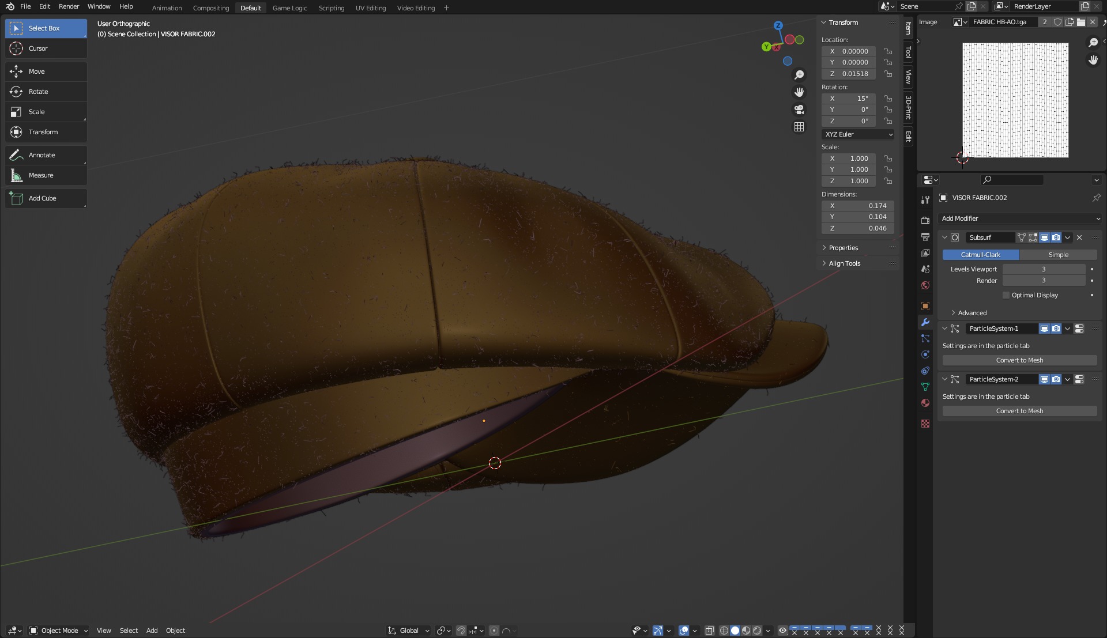Click FABRIC HB-AO.tga image preview
The width and height of the screenshot is (1107, 638).
[1015, 100]
